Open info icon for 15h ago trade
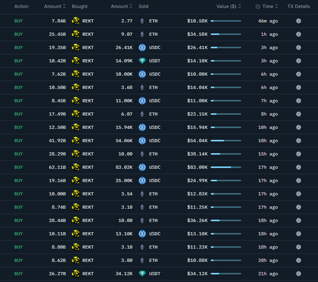The height and width of the screenshot is (282, 318). pyautogui.click(x=298, y=154)
